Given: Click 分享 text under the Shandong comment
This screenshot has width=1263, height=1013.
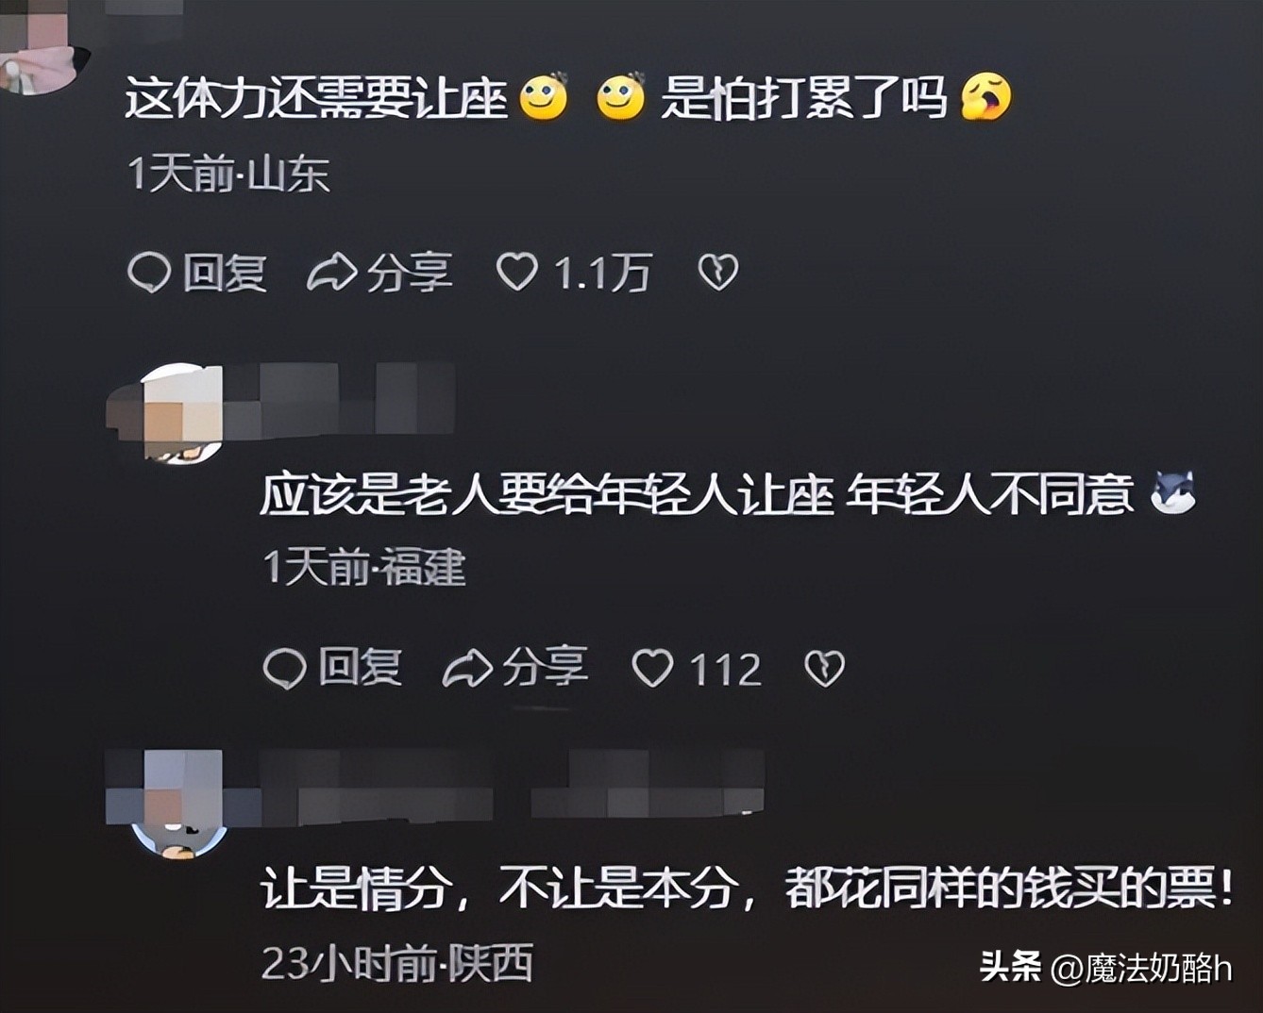Looking at the screenshot, I should click(x=410, y=273).
